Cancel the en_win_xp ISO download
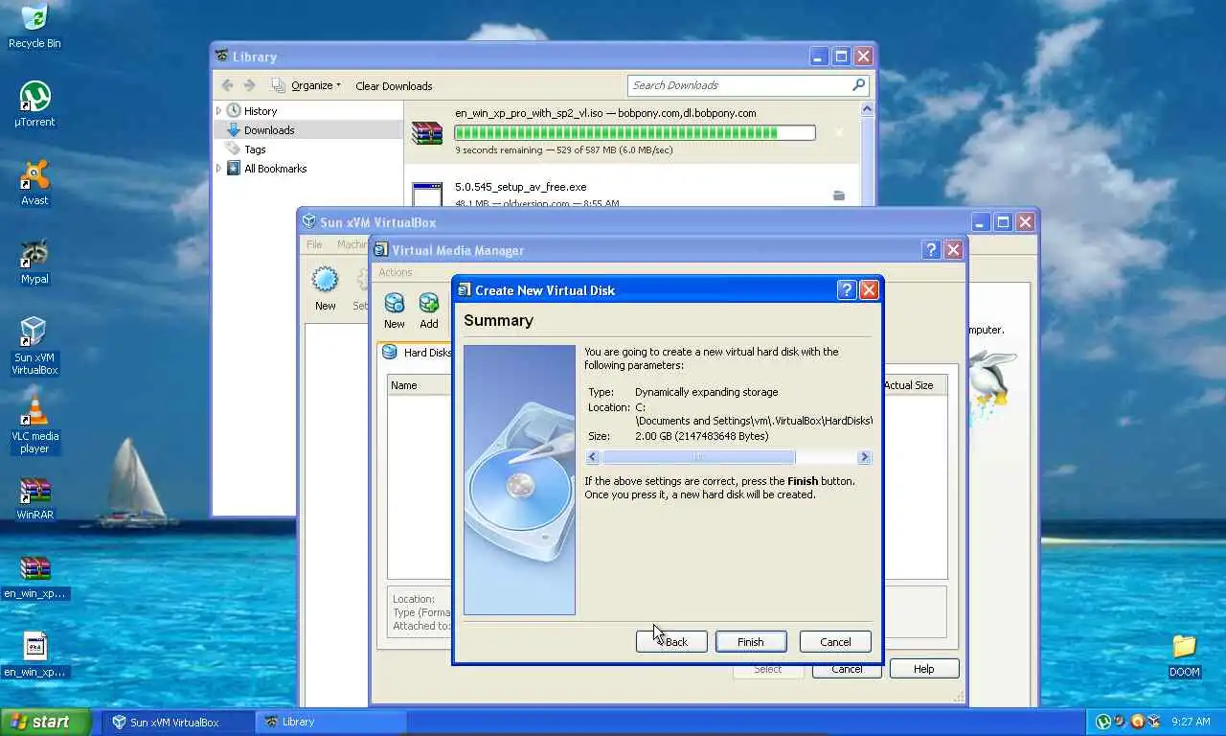Viewport: 1226px width, 736px height. tap(839, 133)
